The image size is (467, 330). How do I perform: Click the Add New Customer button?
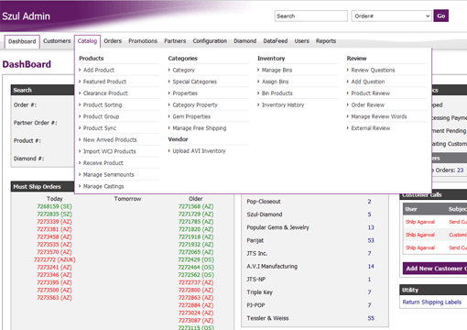click(x=435, y=269)
